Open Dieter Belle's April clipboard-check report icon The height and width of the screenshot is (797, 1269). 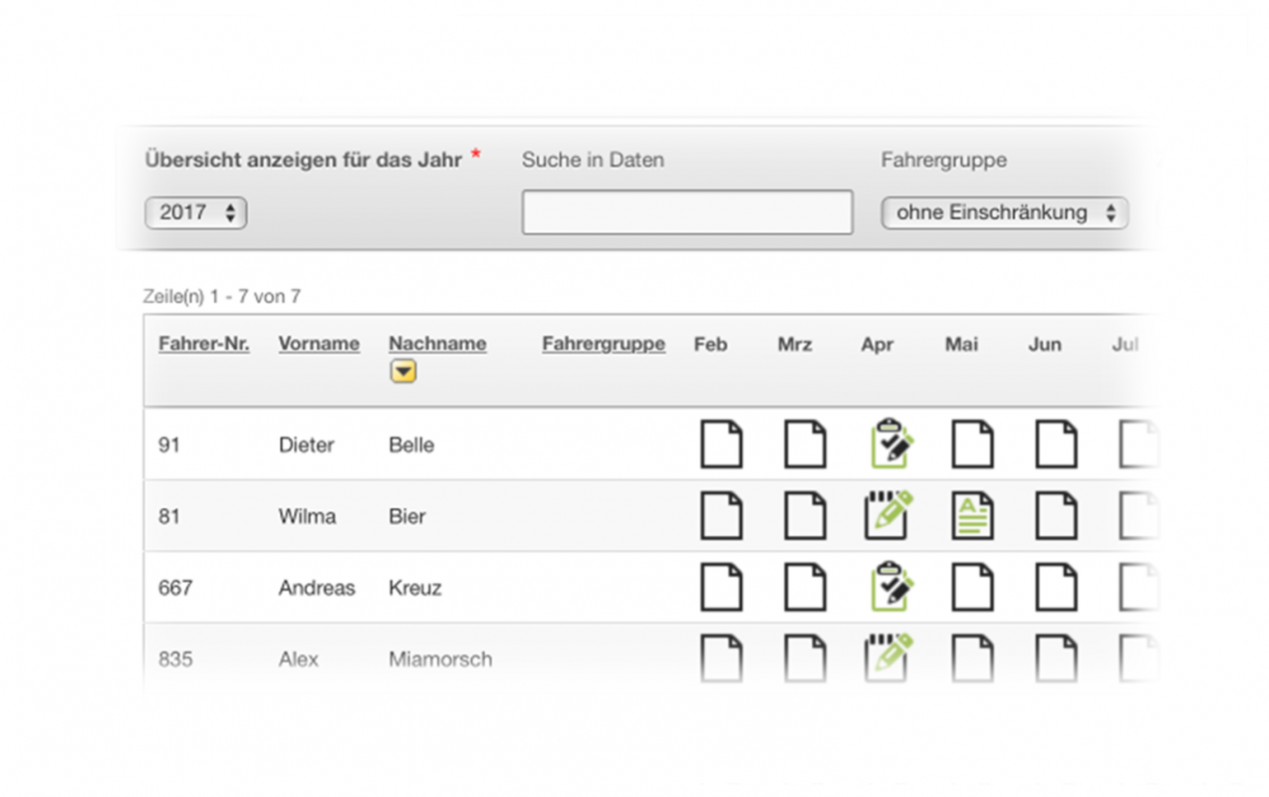pyautogui.click(x=889, y=444)
